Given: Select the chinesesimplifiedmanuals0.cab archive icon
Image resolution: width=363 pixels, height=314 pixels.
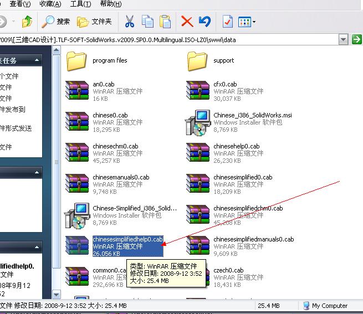Looking at the screenshot, I should pyautogui.click(x=198, y=245).
